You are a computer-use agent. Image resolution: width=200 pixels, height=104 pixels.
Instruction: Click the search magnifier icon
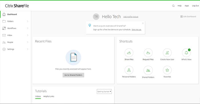click(173, 6)
